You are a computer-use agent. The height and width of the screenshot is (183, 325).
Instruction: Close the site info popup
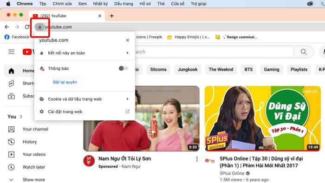point(128,40)
